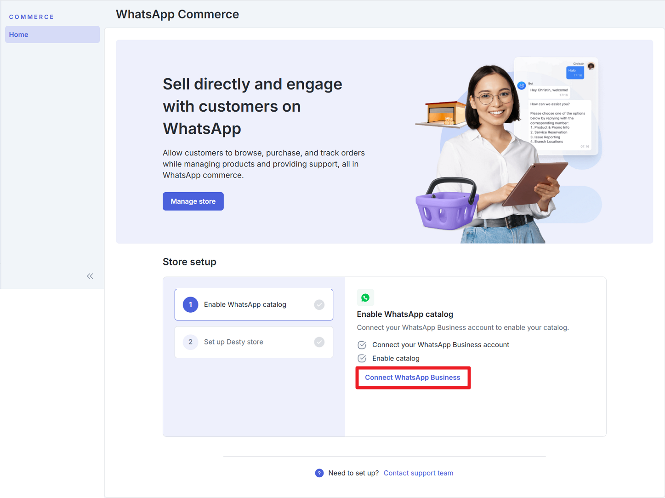The height and width of the screenshot is (498, 665).
Task: Click the Manage store button
Action: coord(193,201)
